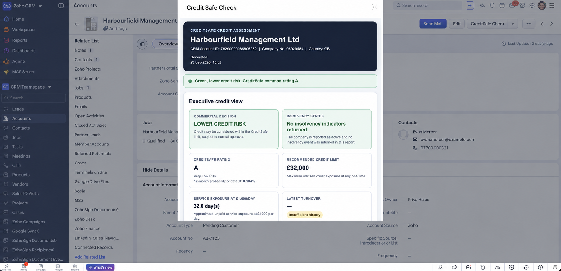This screenshot has width=561, height=271.
Task: Toggle the left sidebar collapse icon
Action: tap(61, 6)
